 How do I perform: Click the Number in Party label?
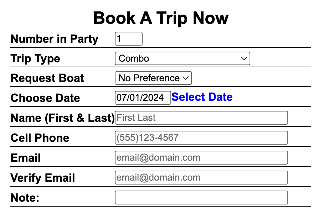(x=55, y=39)
